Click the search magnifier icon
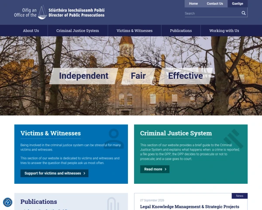 click(x=244, y=13)
